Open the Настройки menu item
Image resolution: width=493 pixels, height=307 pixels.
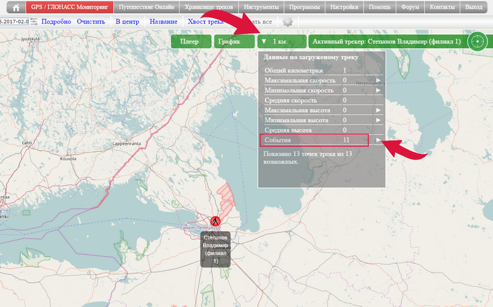(x=344, y=7)
